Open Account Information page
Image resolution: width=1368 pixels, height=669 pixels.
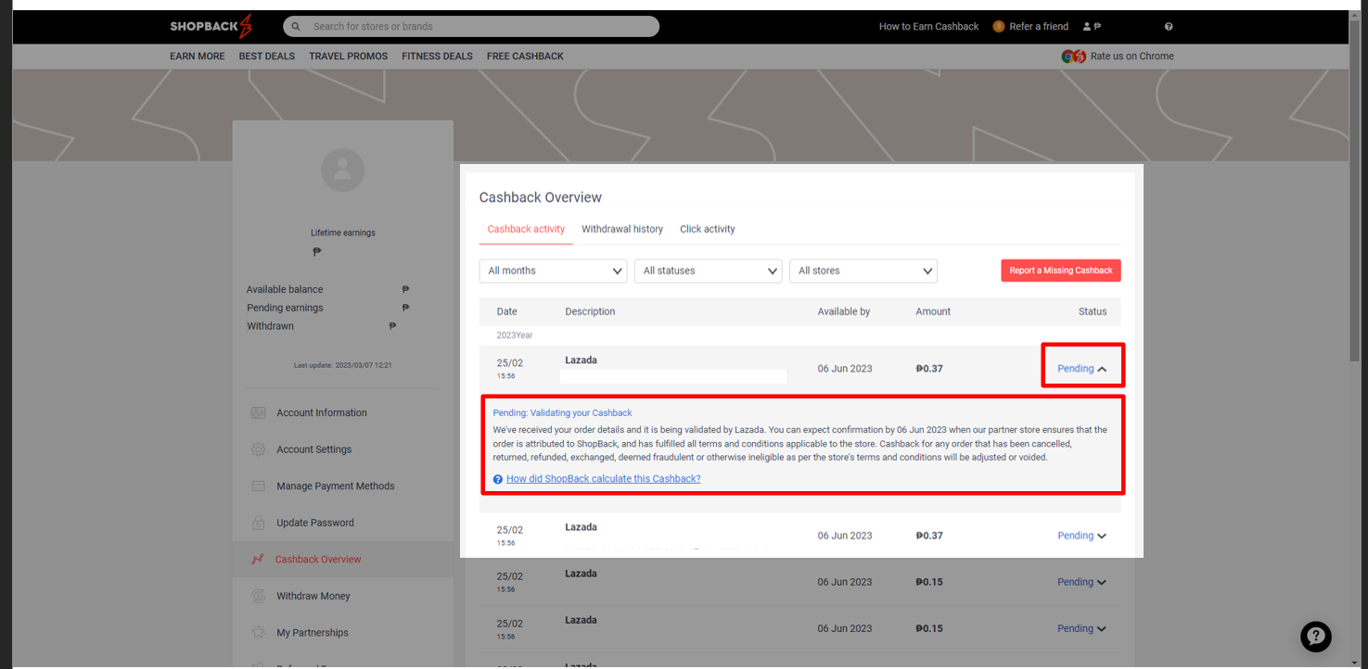tap(322, 412)
